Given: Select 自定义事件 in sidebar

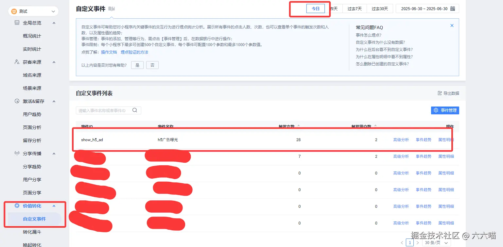Looking at the screenshot, I should (x=34, y=219).
